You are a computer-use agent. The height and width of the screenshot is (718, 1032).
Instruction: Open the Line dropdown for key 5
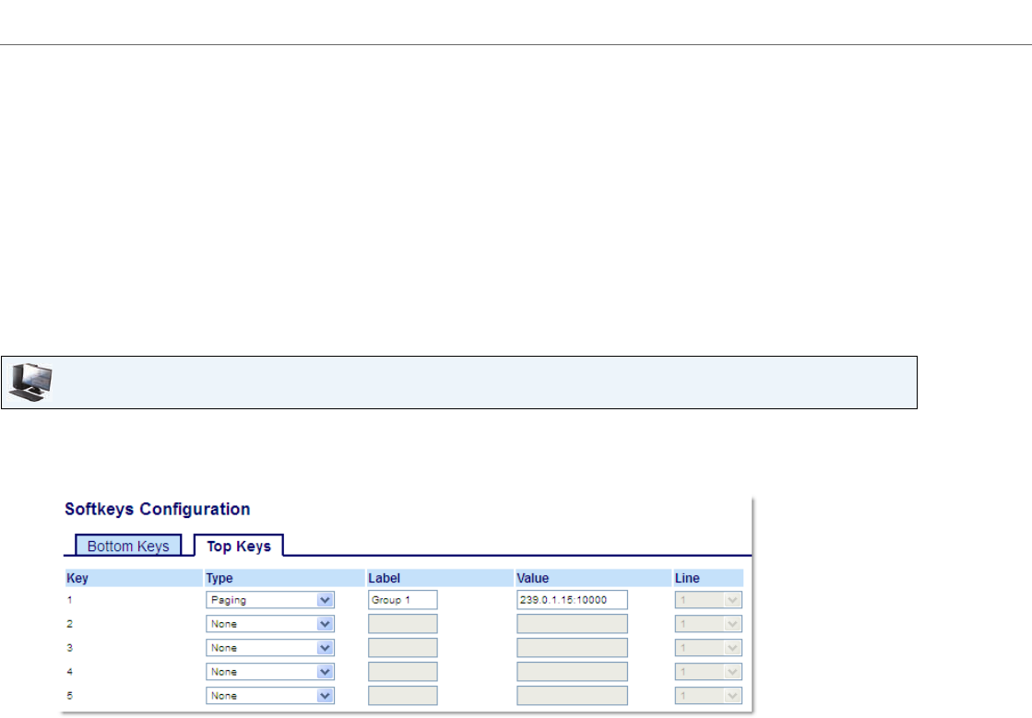pos(708,696)
